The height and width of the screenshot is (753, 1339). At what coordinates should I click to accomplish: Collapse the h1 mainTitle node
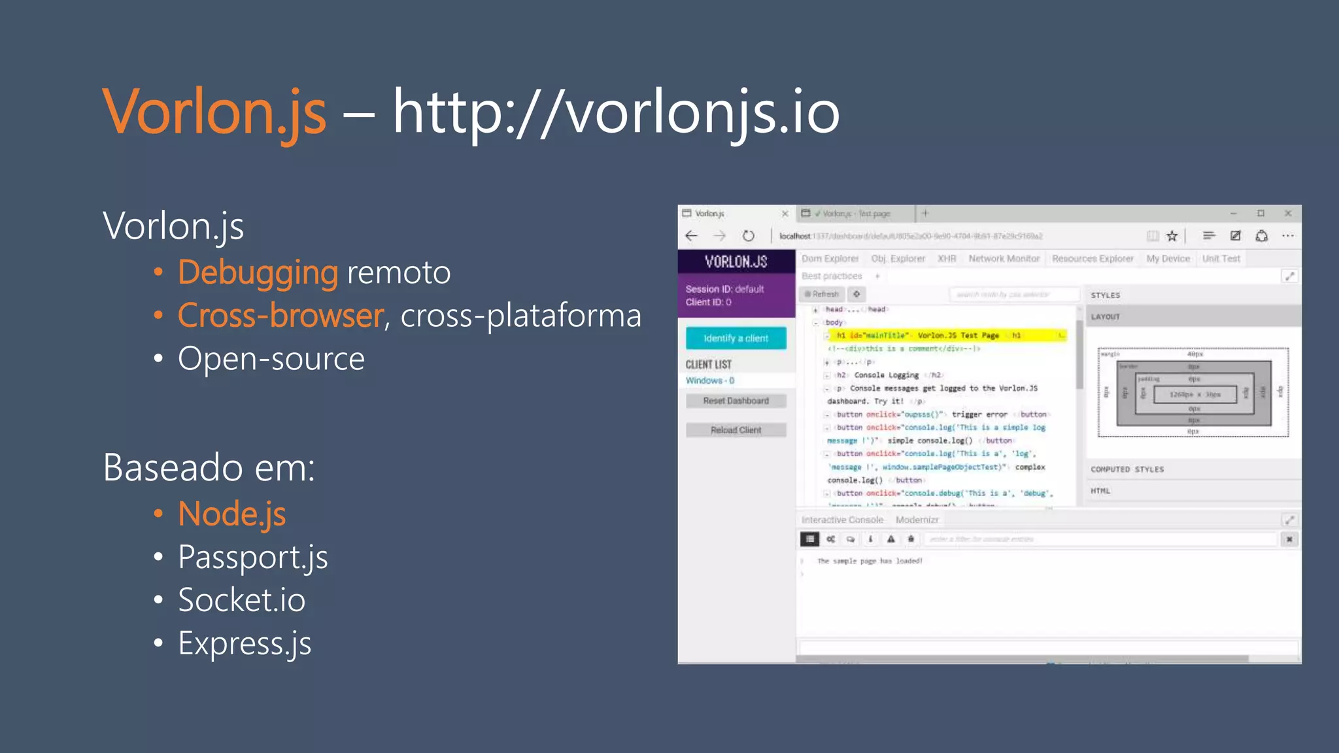point(827,336)
